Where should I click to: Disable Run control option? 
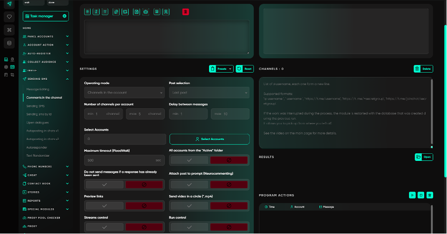tap(229, 227)
